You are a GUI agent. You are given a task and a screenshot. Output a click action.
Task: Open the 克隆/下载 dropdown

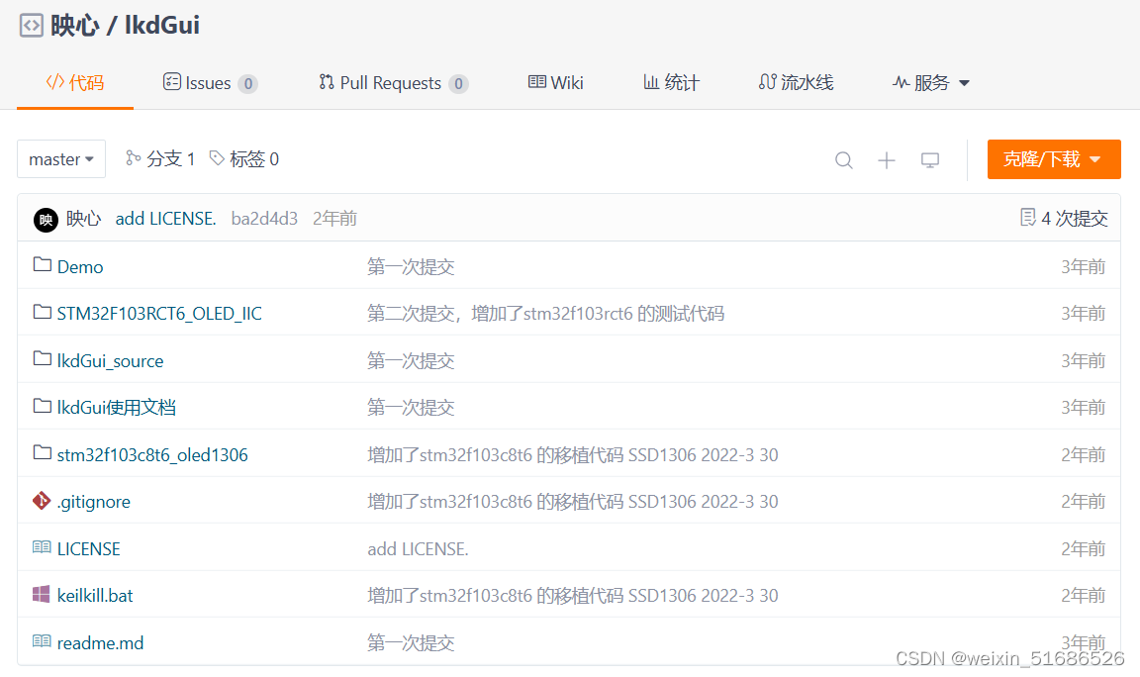point(1053,158)
